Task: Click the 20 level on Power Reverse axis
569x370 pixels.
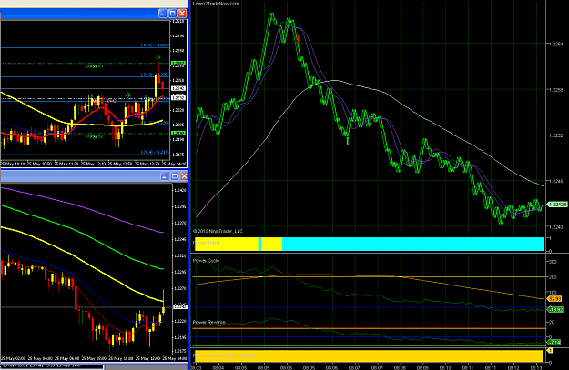Action: click(552, 322)
